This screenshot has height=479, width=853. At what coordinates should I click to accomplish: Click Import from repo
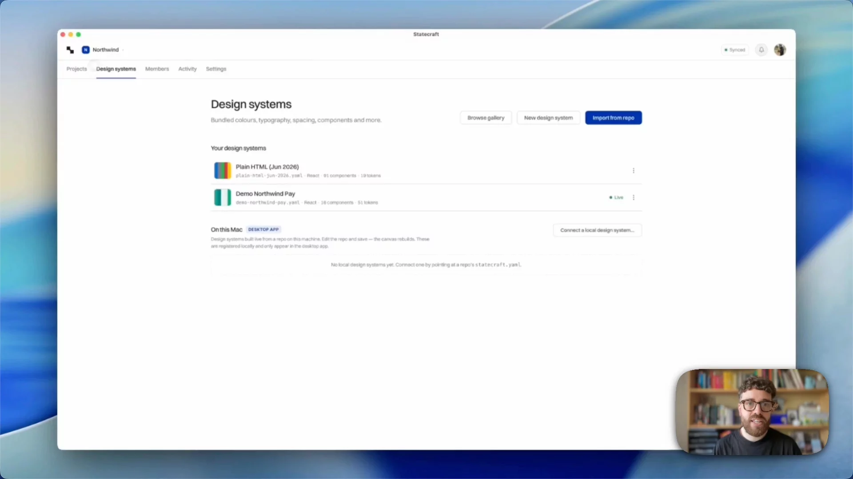(613, 118)
